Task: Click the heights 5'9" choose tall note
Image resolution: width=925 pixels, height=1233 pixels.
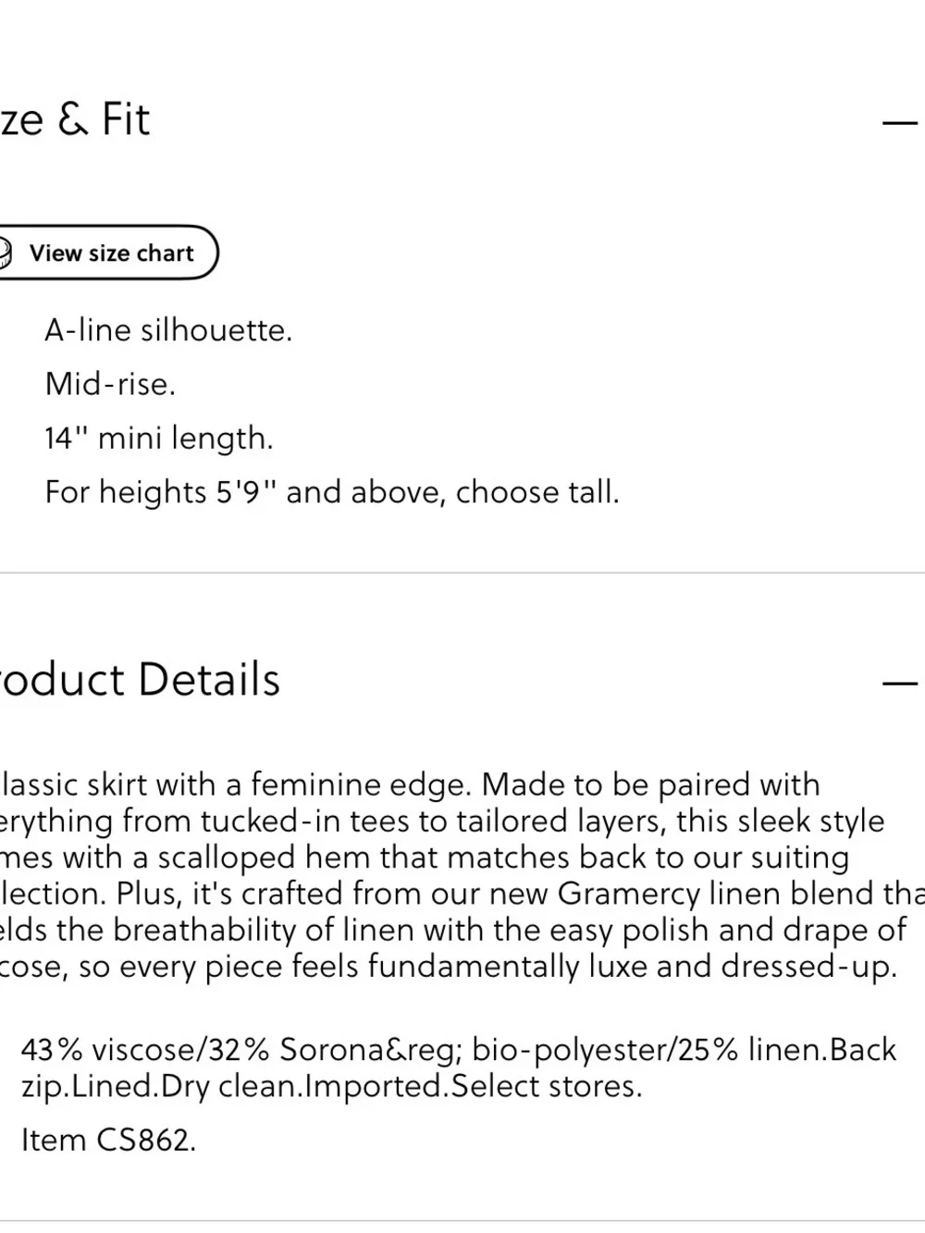Action: pyautogui.click(x=332, y=491)
